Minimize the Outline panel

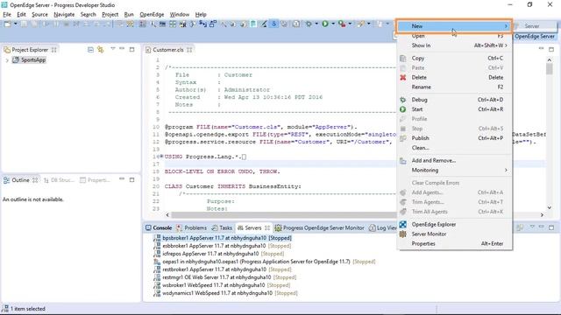click(122, 179)
